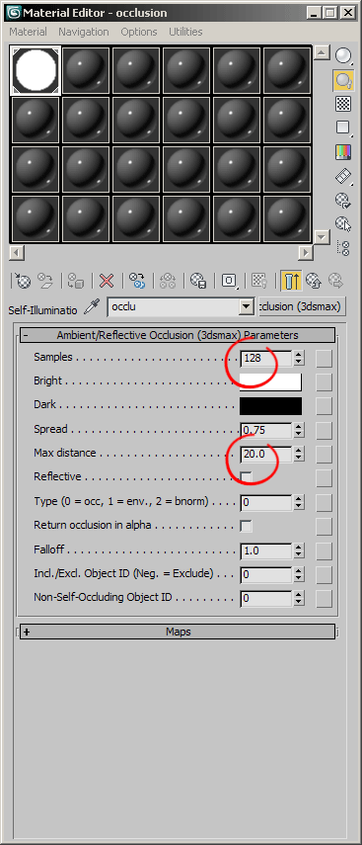Click the Get Material icon

[x=23, y=281]
